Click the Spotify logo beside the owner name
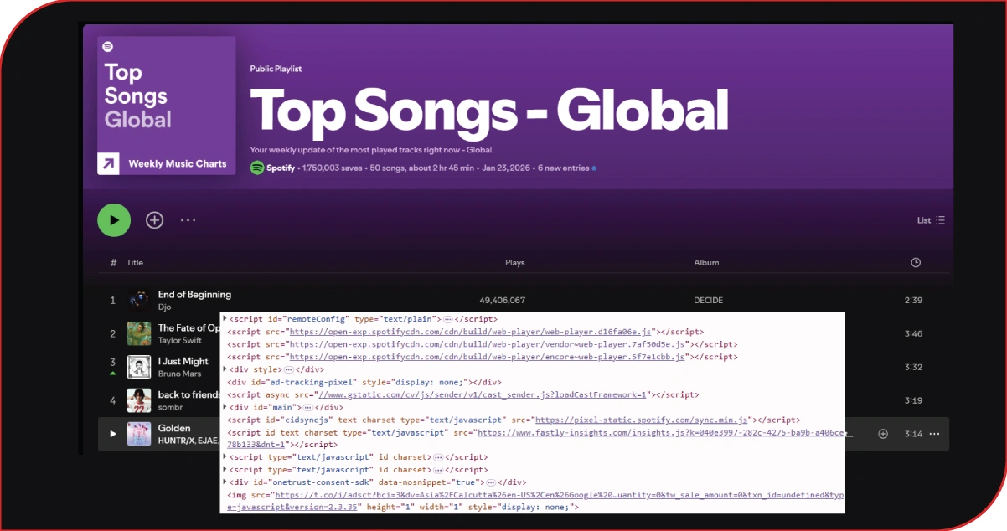1007x531 pixels. [256, 168]
